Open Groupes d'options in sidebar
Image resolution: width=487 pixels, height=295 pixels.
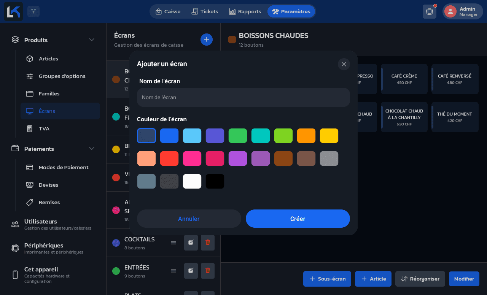point(60,76)
